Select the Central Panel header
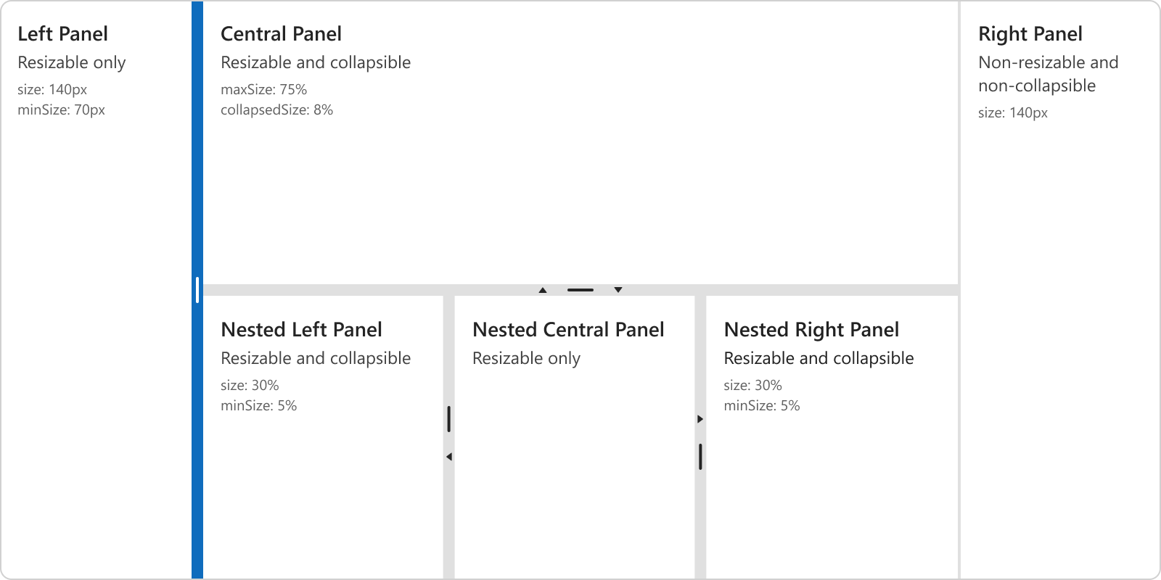This screenshot has width=1161, height=580. 281,33
